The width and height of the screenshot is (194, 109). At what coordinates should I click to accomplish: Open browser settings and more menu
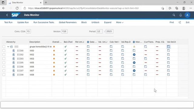(x=191, y=8)
